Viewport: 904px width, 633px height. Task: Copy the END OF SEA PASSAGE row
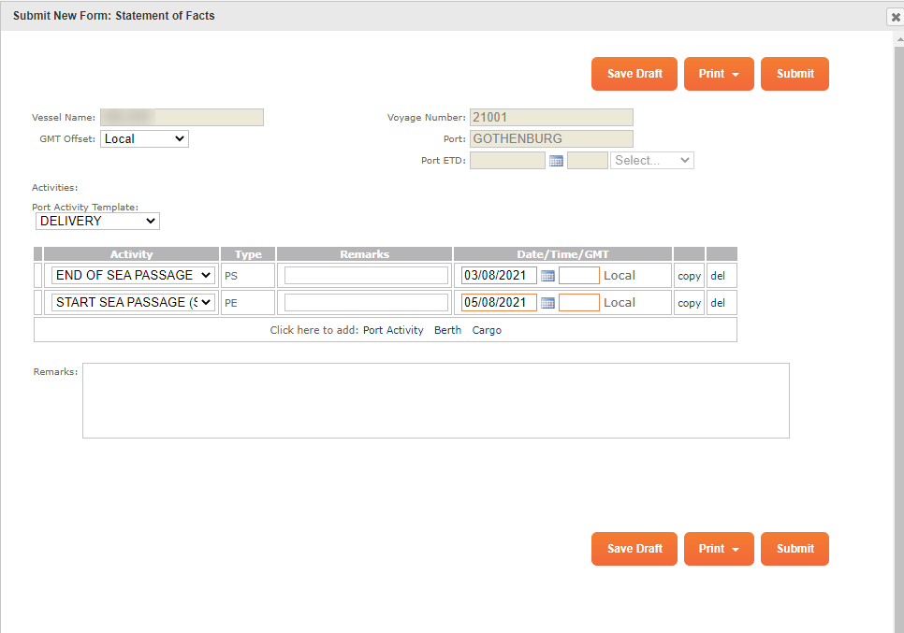coord(689,276)
